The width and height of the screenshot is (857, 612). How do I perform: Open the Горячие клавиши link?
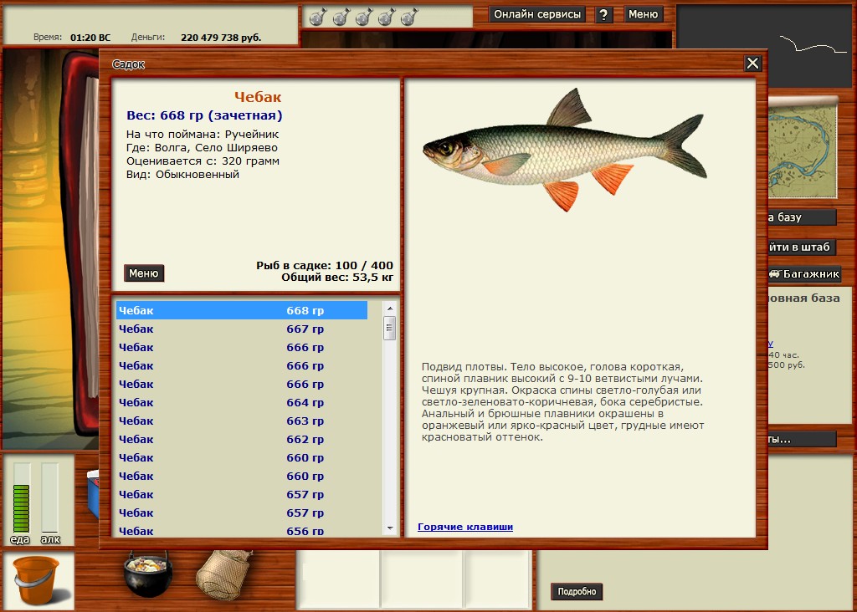point(465,527)
